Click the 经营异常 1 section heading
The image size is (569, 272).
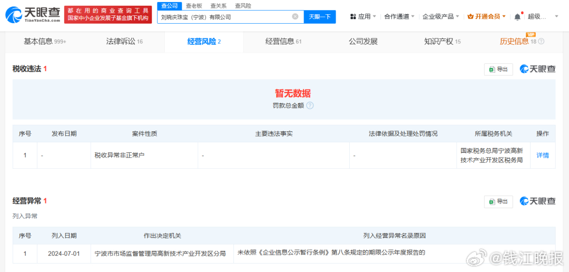pos(30,201)
